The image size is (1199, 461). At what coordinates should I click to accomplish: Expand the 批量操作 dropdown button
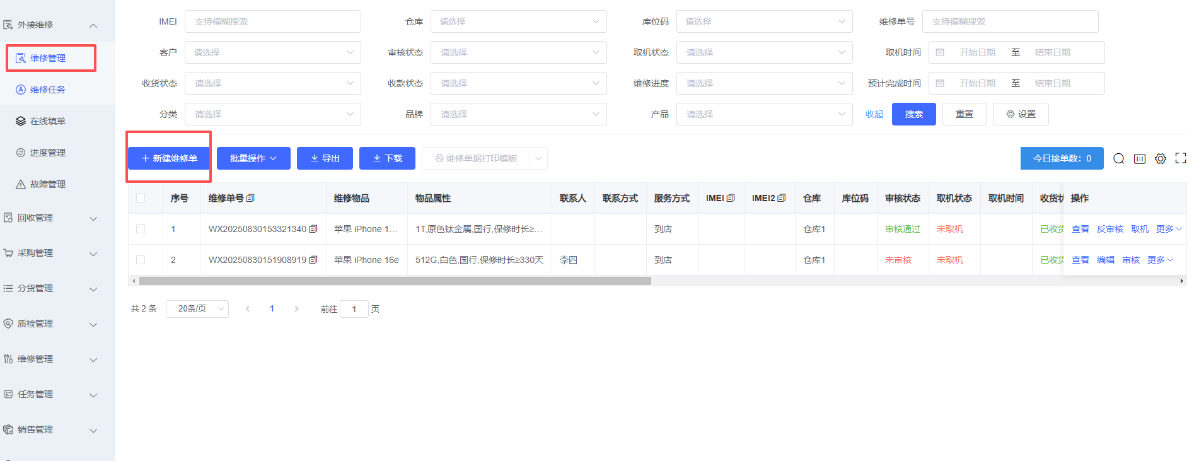tap(253, 158)
